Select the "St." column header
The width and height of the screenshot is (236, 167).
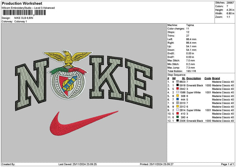click(184, 78)
